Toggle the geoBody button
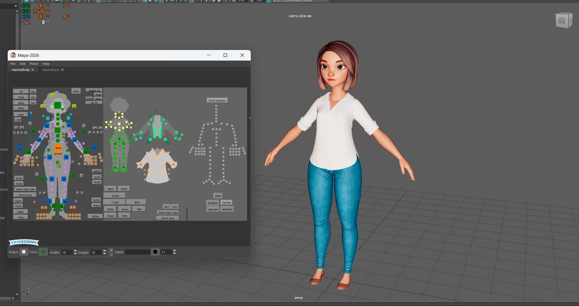 (x=212, y=203)
